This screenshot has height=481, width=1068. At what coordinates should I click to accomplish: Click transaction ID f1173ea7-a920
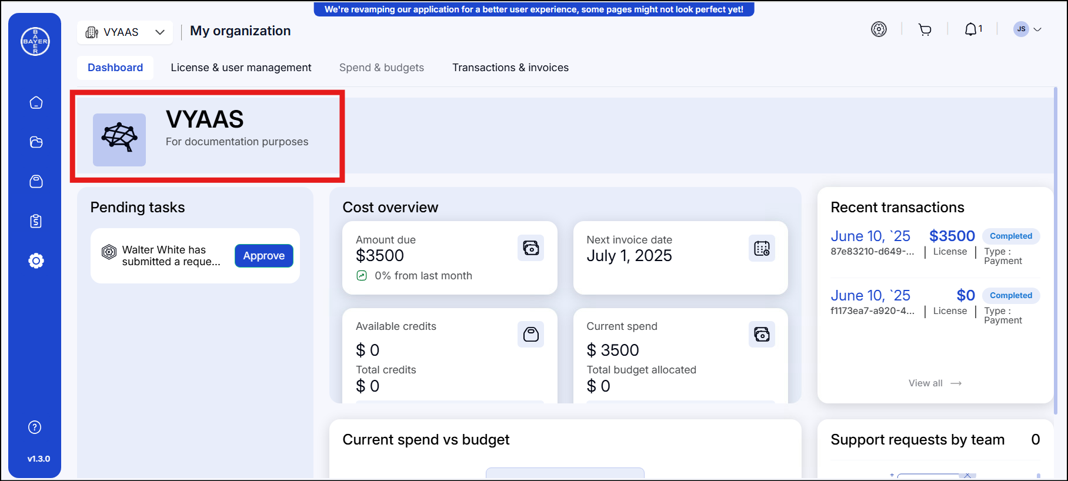point(872,311)
